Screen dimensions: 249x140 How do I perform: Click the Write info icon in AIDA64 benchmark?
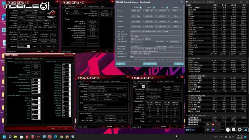coord(154,8)
